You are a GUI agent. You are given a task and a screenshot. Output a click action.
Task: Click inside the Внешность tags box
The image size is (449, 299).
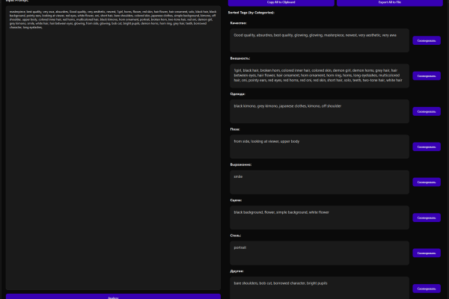[x=320, y=75]
